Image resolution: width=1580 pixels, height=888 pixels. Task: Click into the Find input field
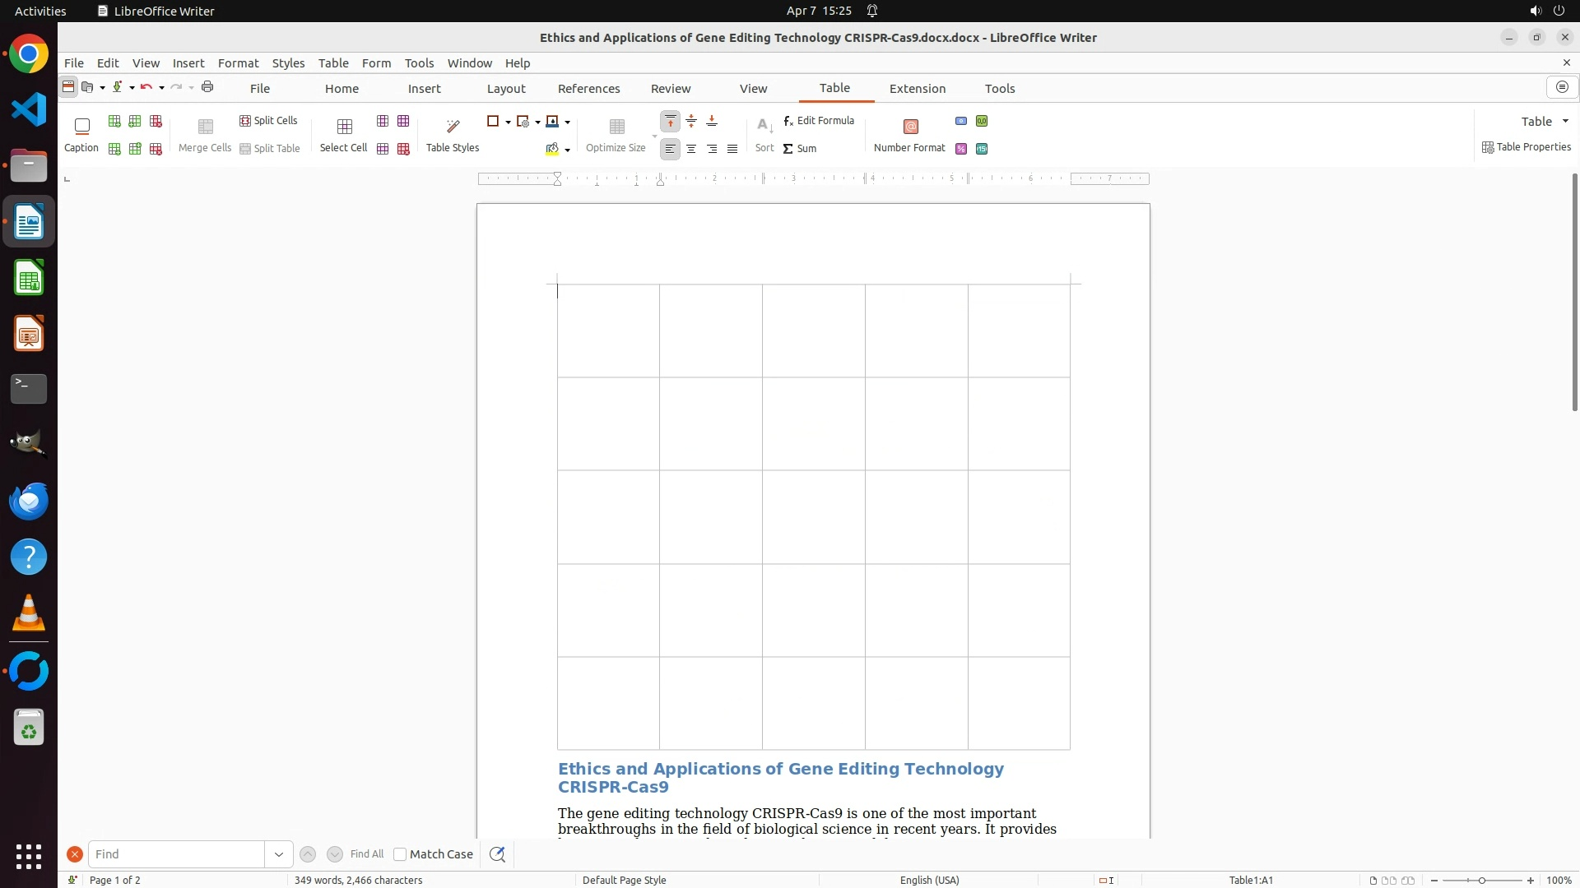(x=176, y=854)
